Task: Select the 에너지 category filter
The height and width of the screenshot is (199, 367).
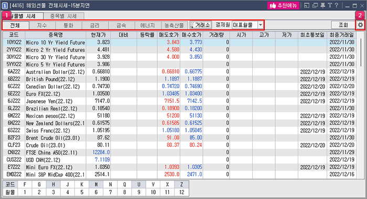Action: point(147,25)
